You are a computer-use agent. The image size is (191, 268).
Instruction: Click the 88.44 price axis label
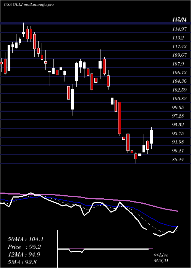[178, 160]
